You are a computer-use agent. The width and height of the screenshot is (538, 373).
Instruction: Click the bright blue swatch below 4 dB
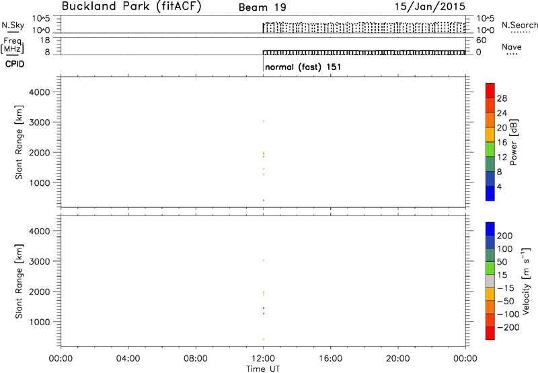tap(490, 193)
